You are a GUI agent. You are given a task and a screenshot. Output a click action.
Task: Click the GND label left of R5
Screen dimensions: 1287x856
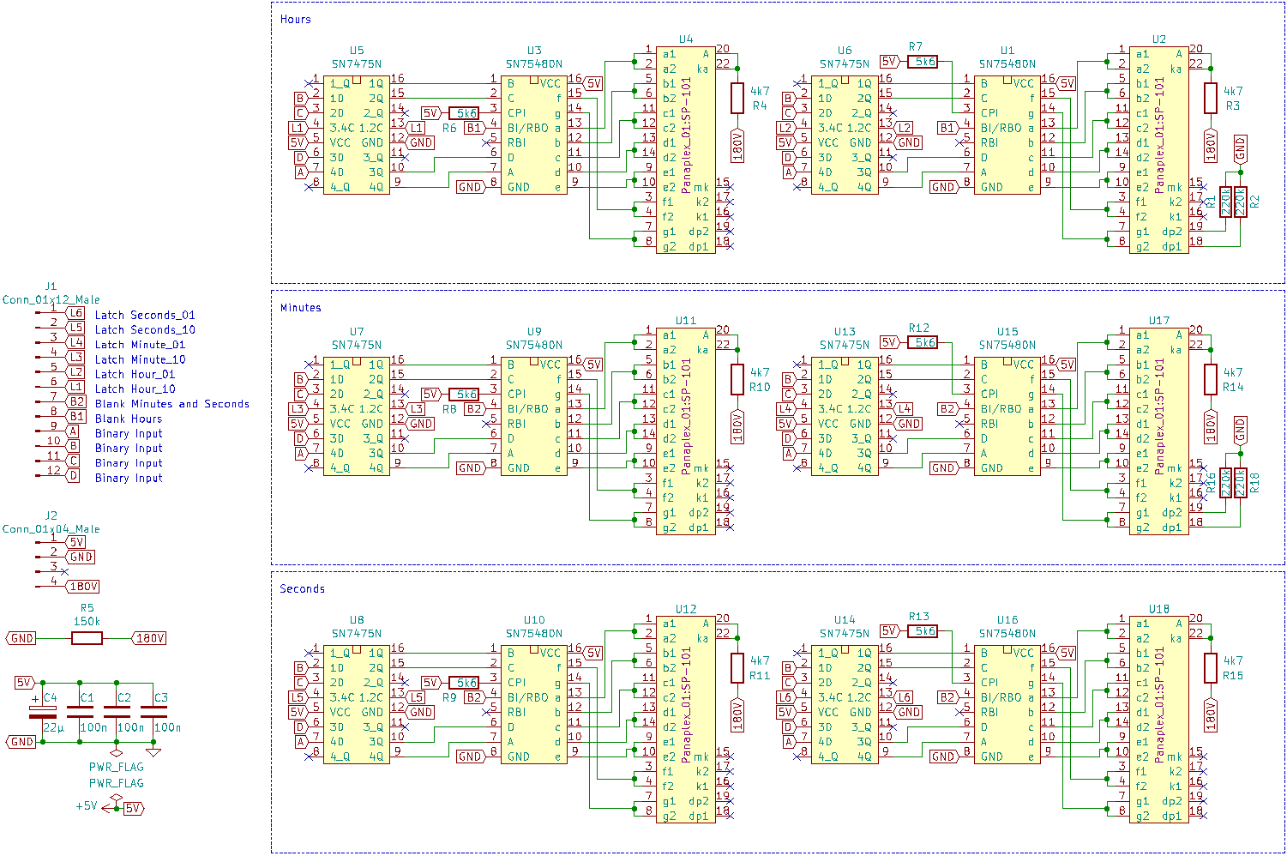point(22,638)
